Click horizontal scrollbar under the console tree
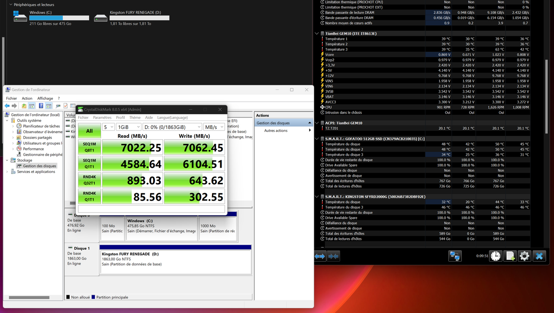Viewport: 554px width, 313px height. coord(29,297)
